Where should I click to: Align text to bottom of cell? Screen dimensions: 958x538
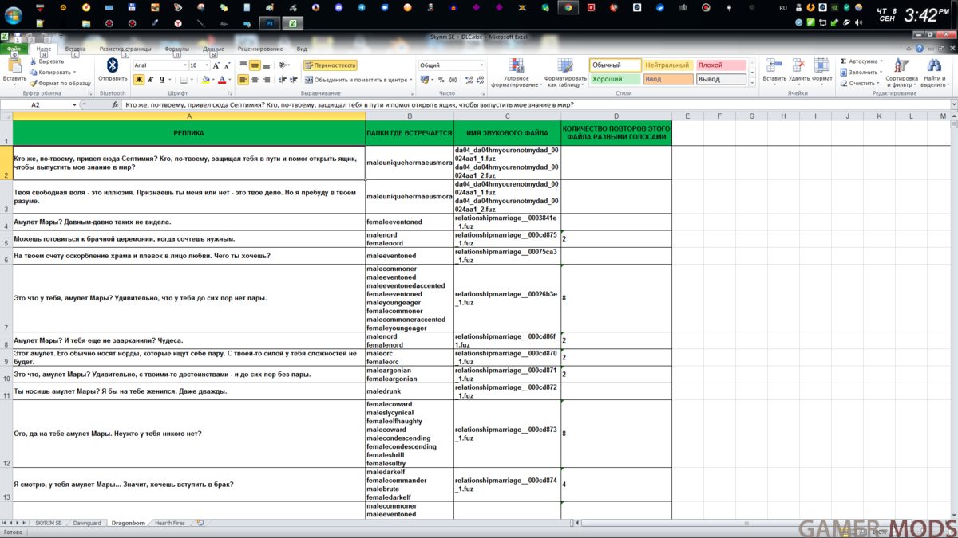point(266,65)
